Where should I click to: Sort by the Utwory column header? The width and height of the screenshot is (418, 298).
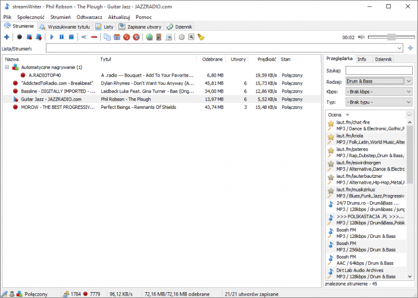coord(237,59)
